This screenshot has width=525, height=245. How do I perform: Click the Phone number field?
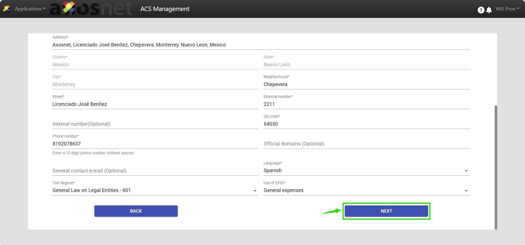(155, 144)
